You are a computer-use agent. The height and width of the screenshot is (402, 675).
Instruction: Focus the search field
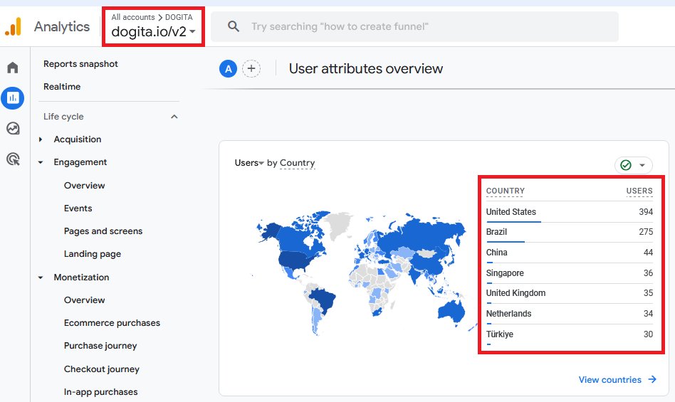[x=414, y=26]
